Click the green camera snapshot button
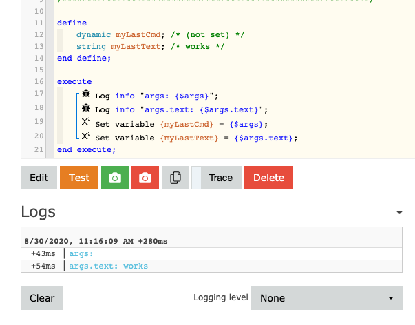 [115, 178]
